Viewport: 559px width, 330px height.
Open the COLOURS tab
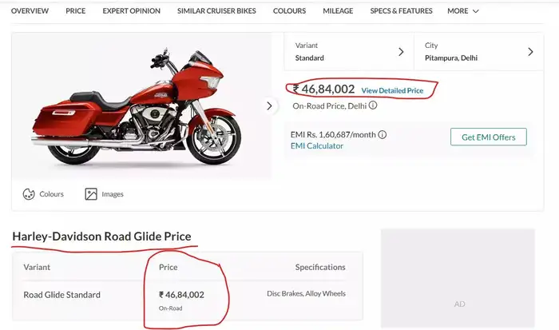coord(289,11)
